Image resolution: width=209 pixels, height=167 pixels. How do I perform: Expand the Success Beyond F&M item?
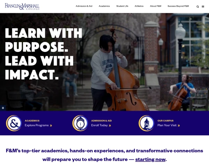(x=178, y=6)
